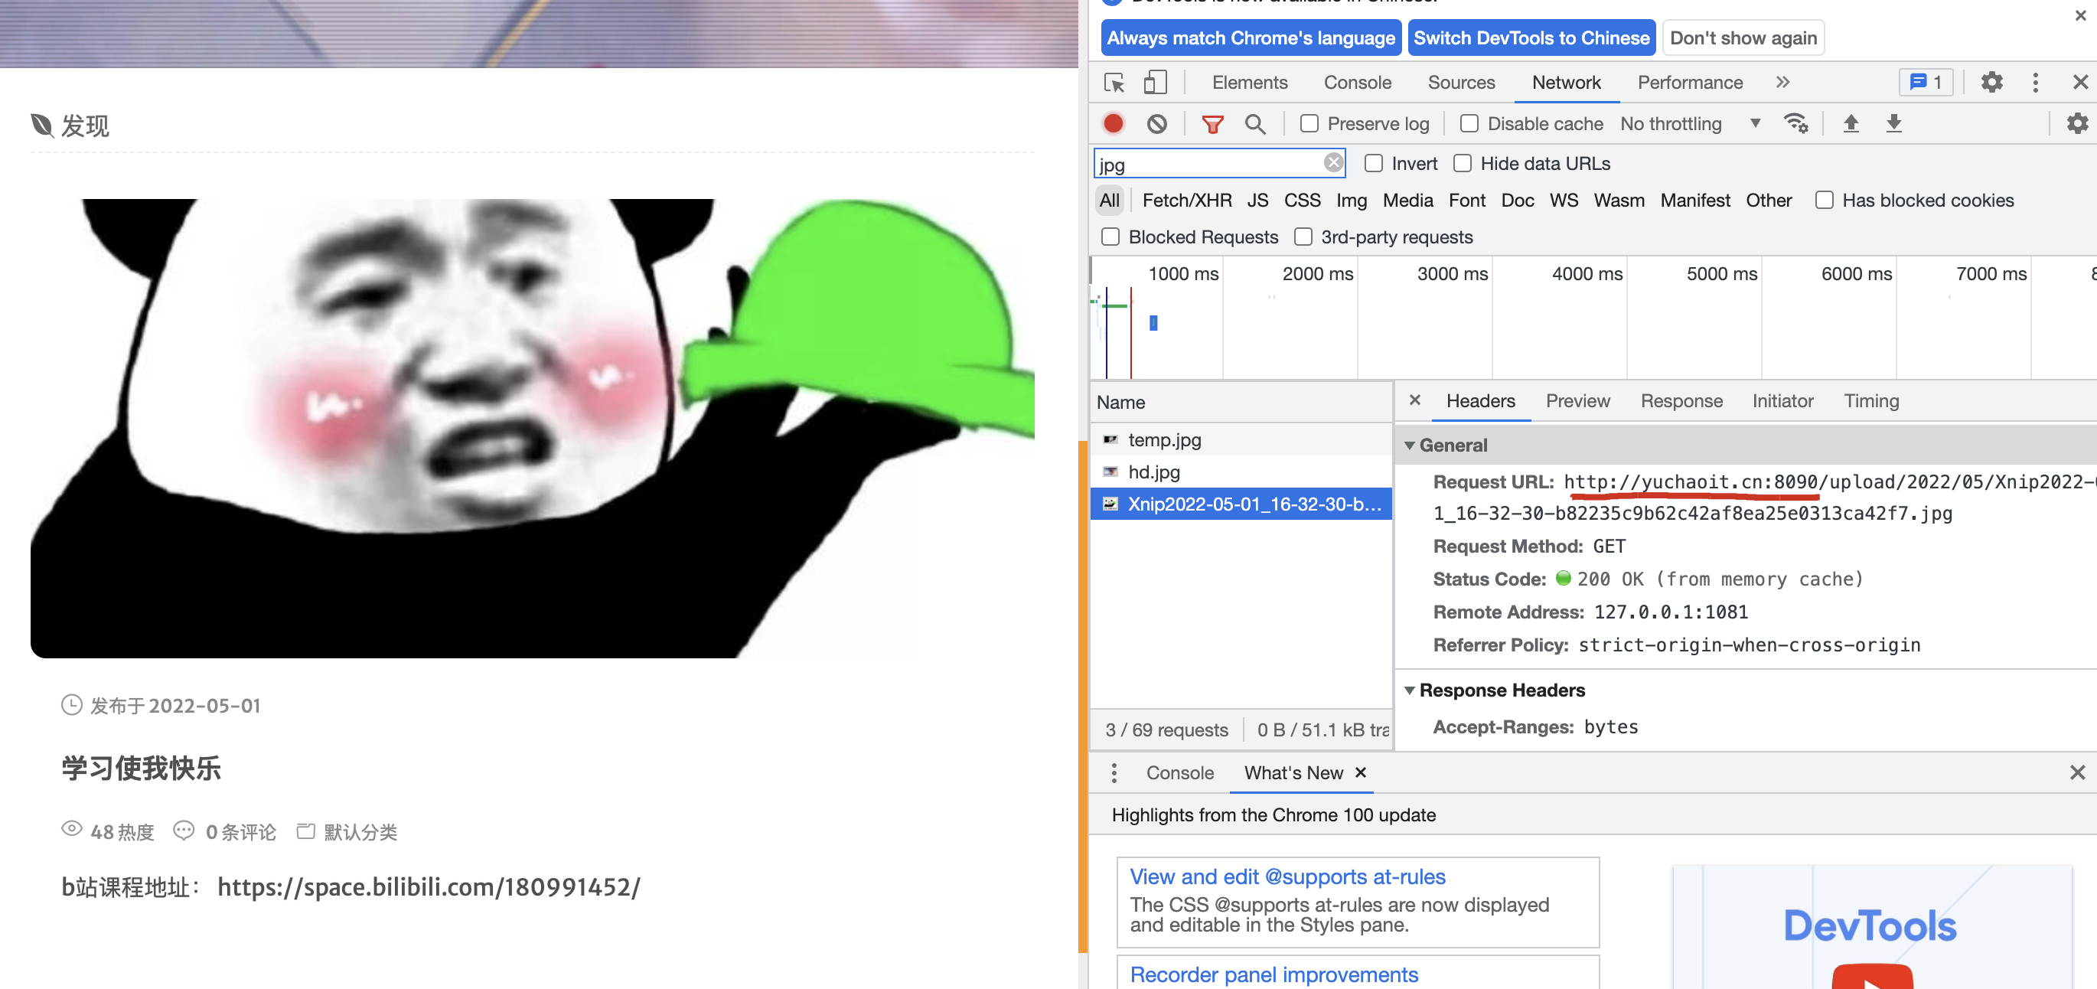Tick the Hide data URLs checkbox

[x=1462, y=164]
